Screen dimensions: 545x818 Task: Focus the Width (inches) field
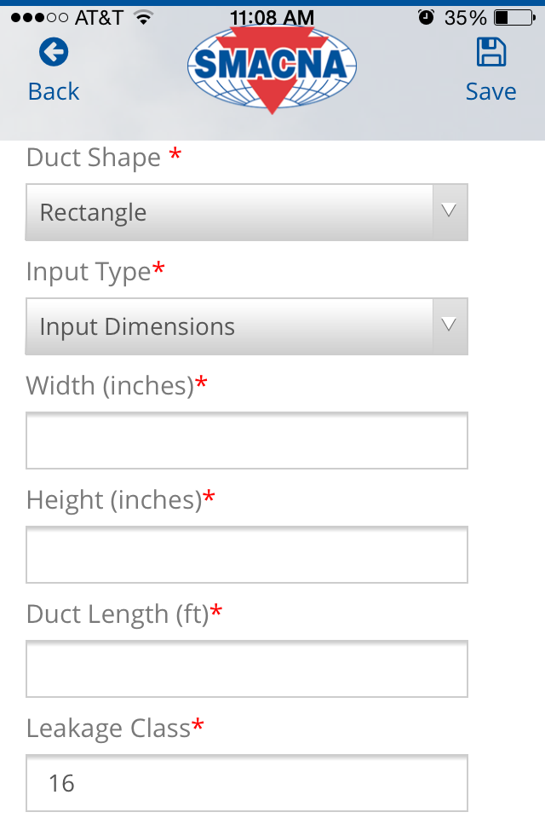pyautogui.click(x=247, y=441)
